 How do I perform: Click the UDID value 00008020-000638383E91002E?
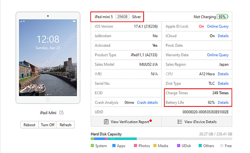click(x=206, y=112)
